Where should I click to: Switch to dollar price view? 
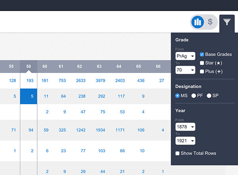tap(210, 22)
